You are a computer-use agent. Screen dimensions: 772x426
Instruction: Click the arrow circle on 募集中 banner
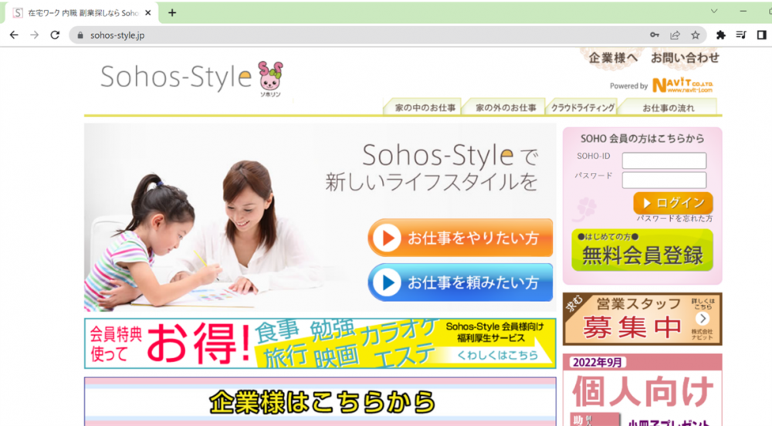click(x=703, y=318)
